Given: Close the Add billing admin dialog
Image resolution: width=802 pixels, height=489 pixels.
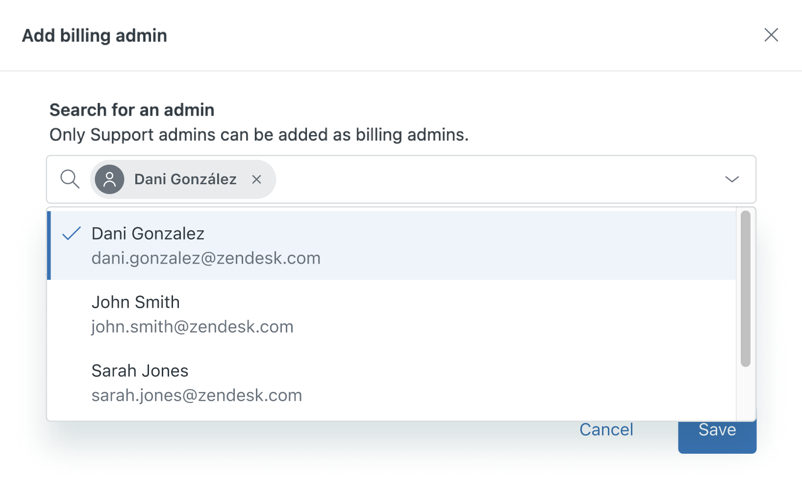Looking at the screenshot, I should point(771,35).
